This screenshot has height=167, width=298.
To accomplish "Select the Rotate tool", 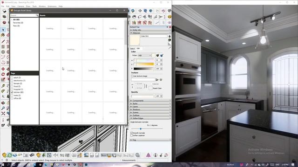I will point(3,74).
